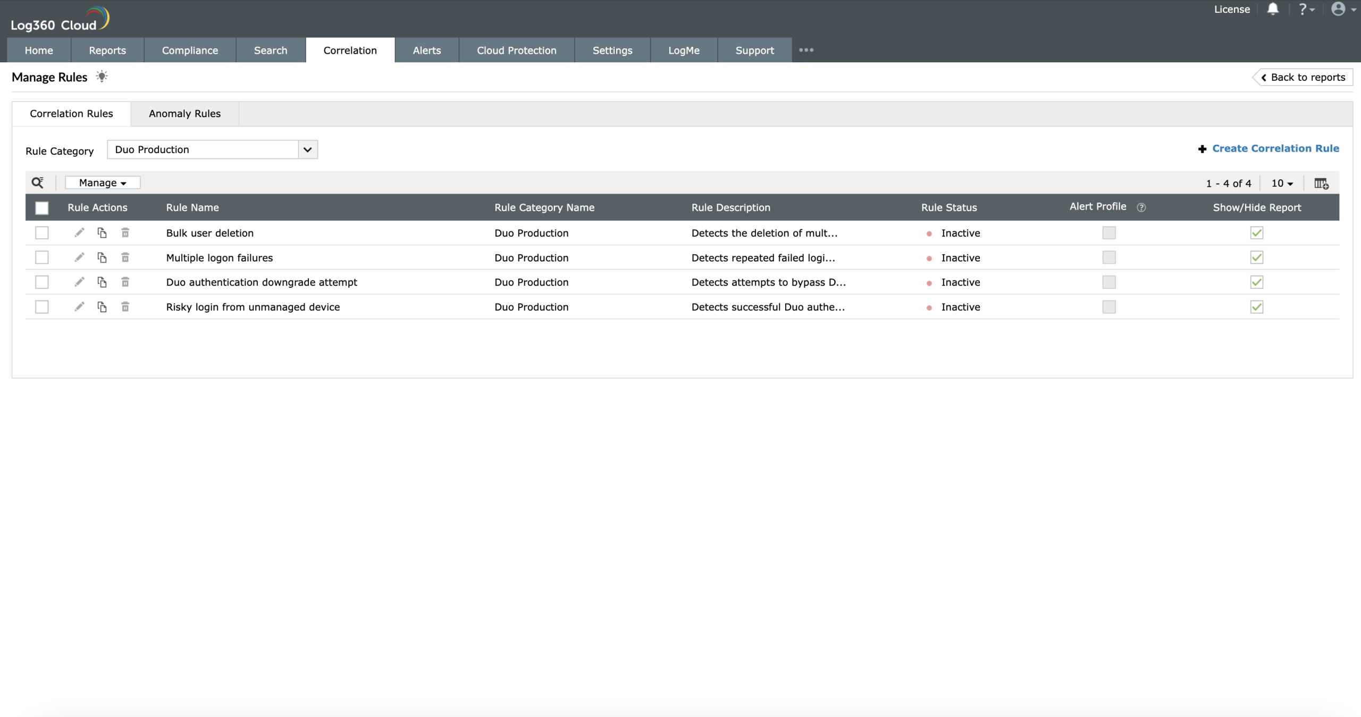Open the table search icon
1361x717 pixels.
click(x=37, y=183)
